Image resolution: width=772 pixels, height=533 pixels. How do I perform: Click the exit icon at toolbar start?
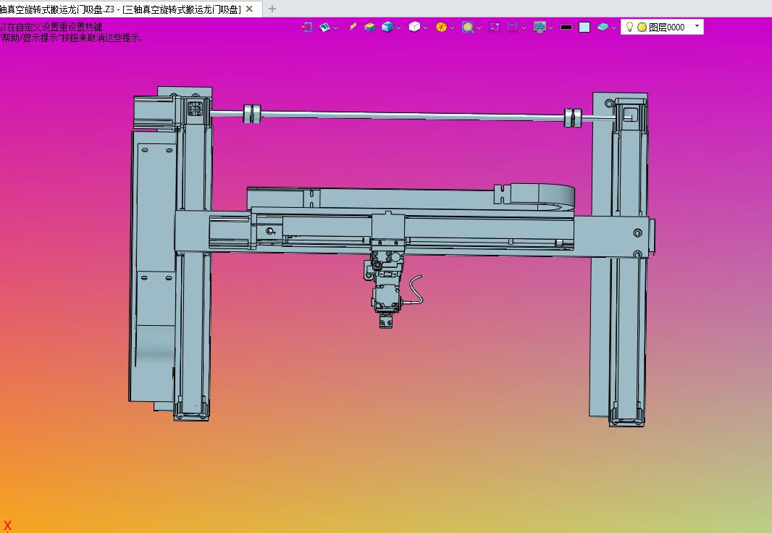(x=307, y=27)
